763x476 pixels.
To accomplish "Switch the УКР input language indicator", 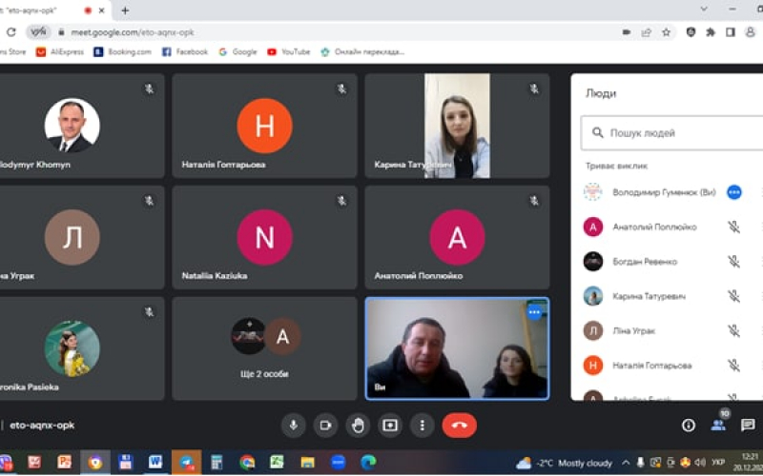I will point(718,463).
